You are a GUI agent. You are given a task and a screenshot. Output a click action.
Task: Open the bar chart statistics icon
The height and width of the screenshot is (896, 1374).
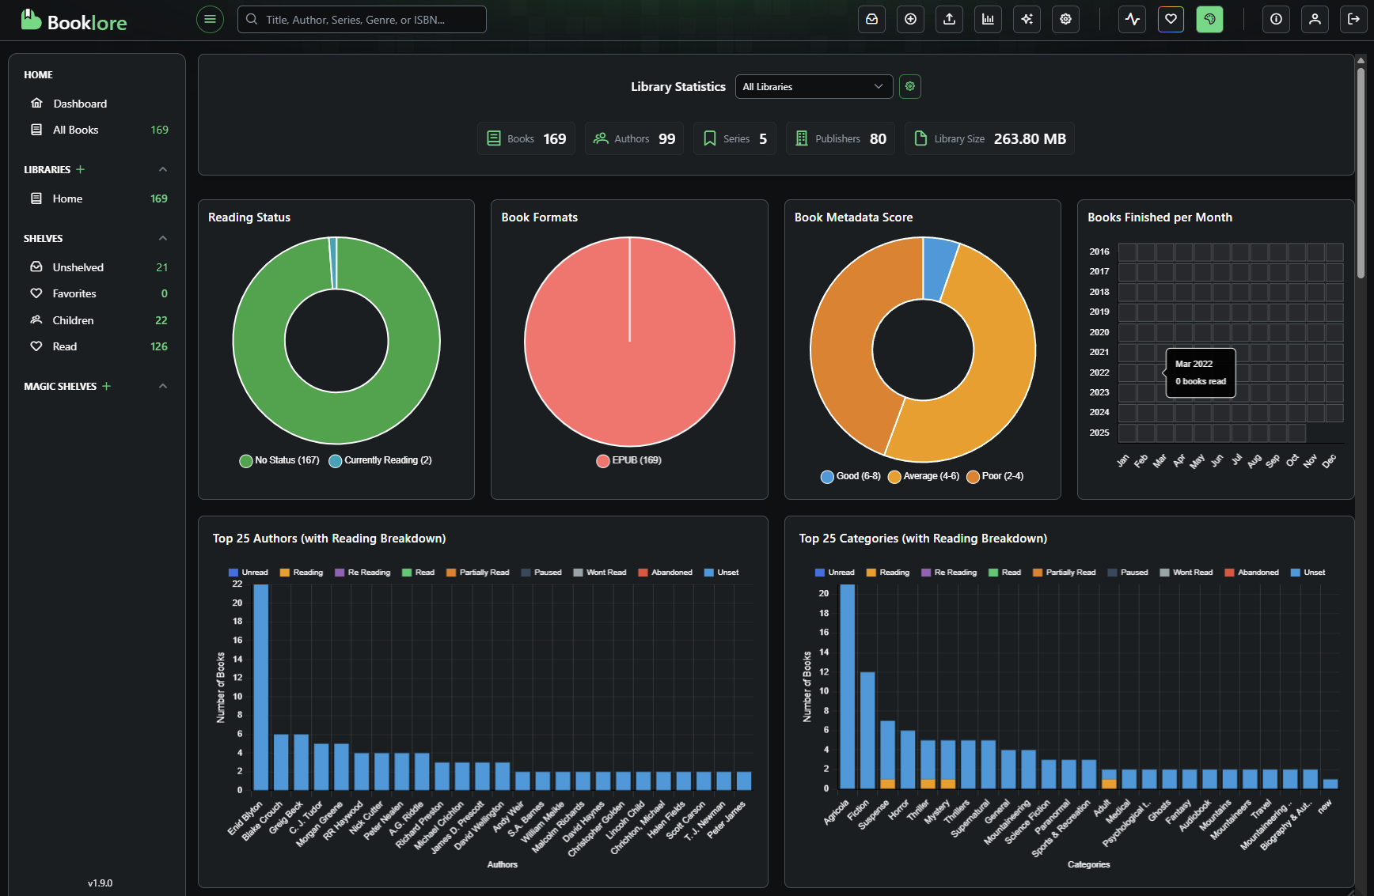coord(988,19)
